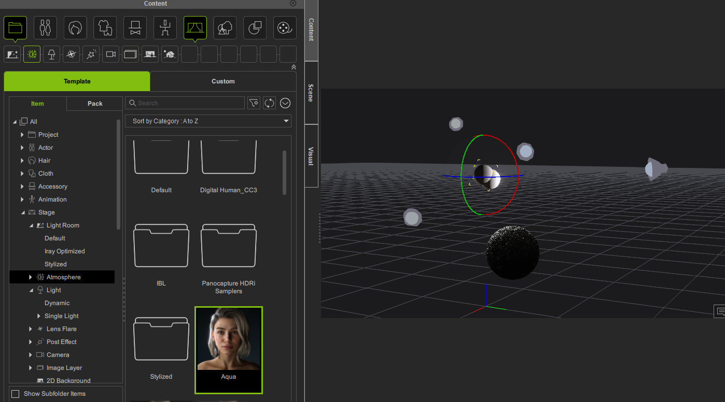The height and width of the screenshot is (402, 725).
Task: Switch to the Item tab
Action: point(38,104)
